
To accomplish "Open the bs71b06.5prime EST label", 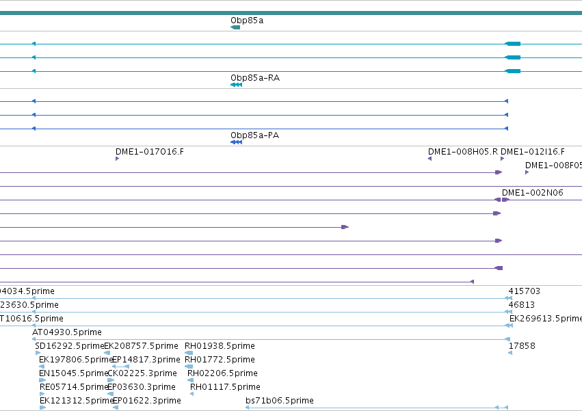I will (x=280, y=401).
